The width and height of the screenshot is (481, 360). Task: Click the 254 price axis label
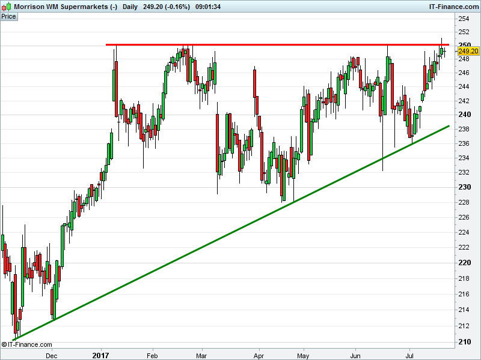[x=464, y=19]
